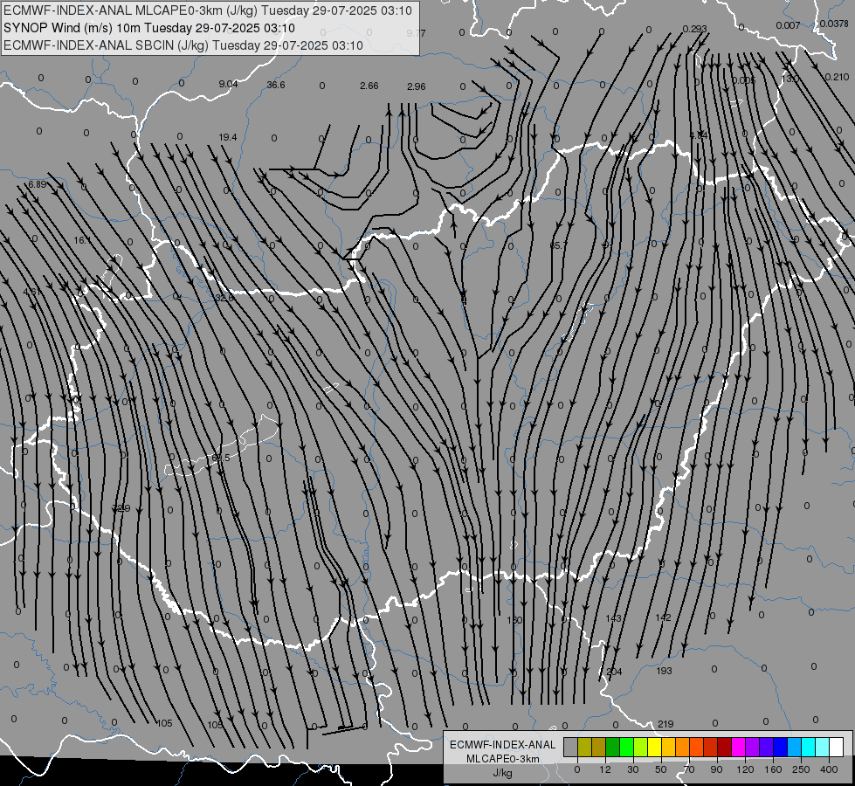The image size is (855, 786).
Task: Select the pale cyan swatch before white
Action: 823,748
